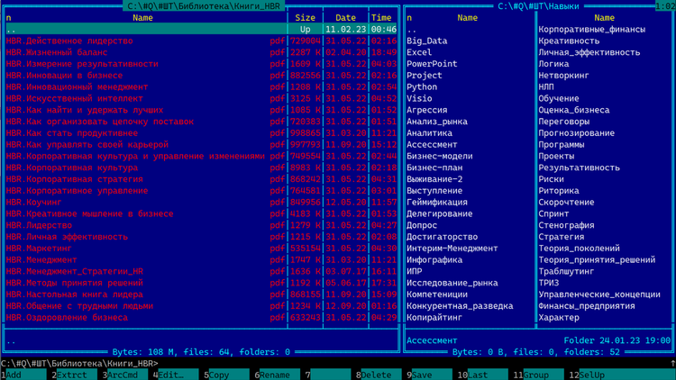Open the Python folder in right panel

422,87
